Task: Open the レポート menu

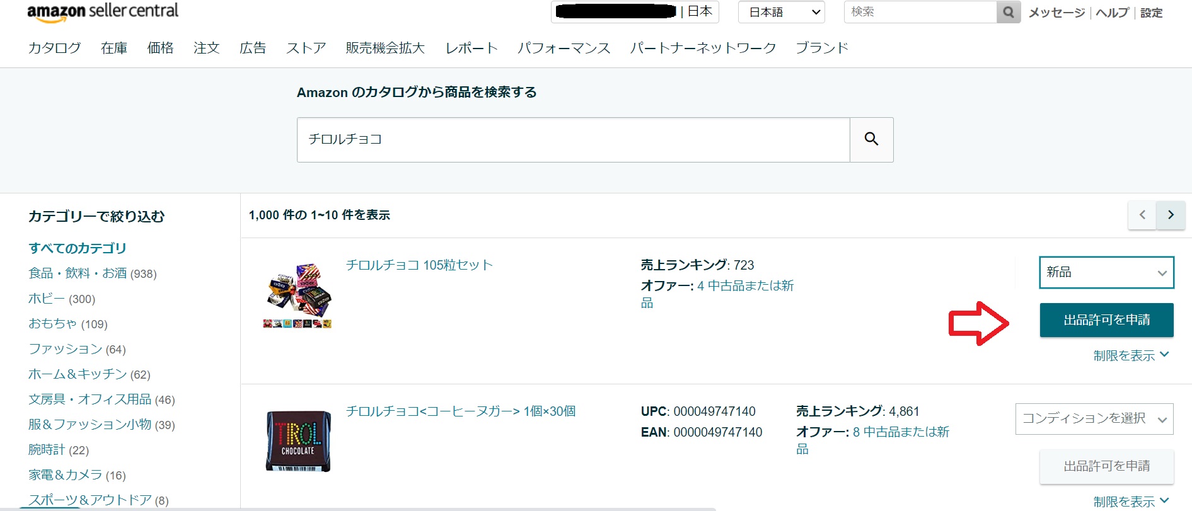Action: pos(472,48)
